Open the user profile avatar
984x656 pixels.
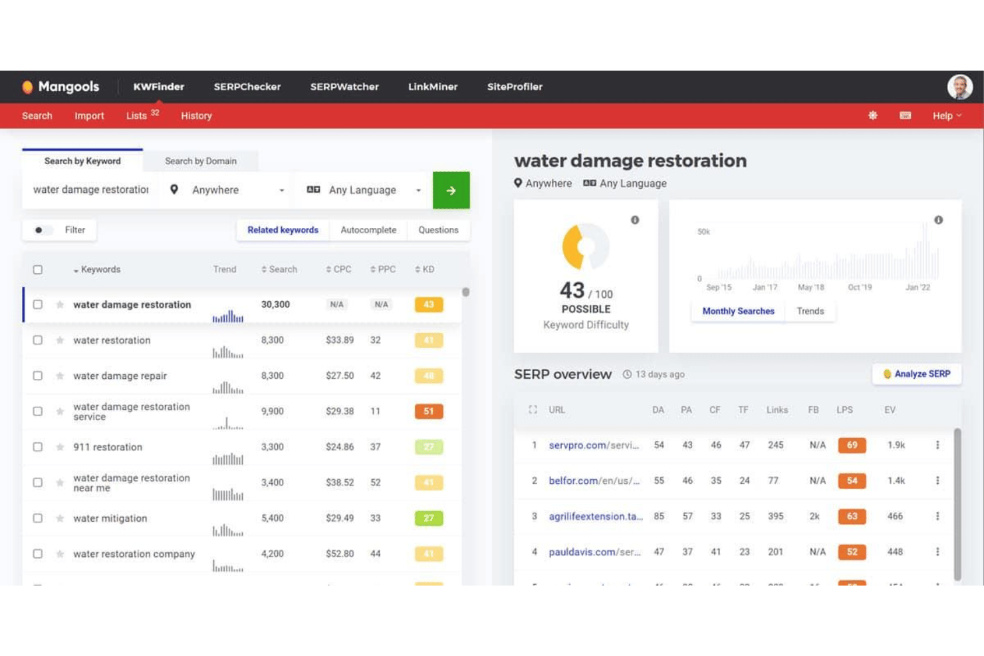959,86
